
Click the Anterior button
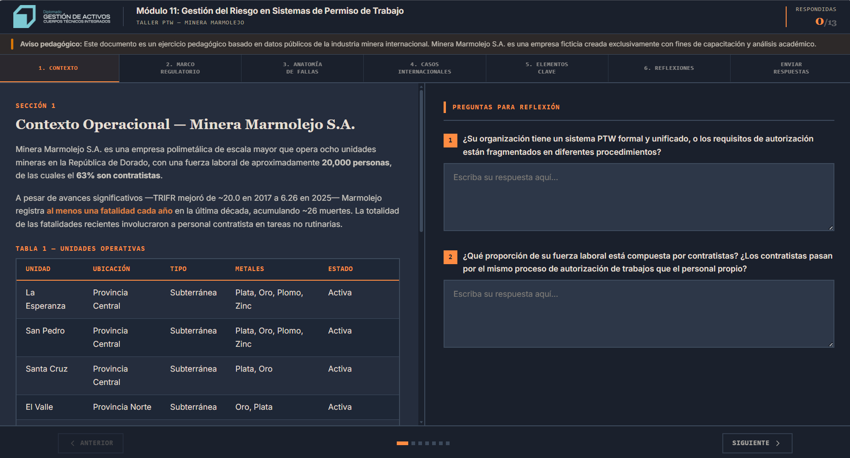(90, 443)
